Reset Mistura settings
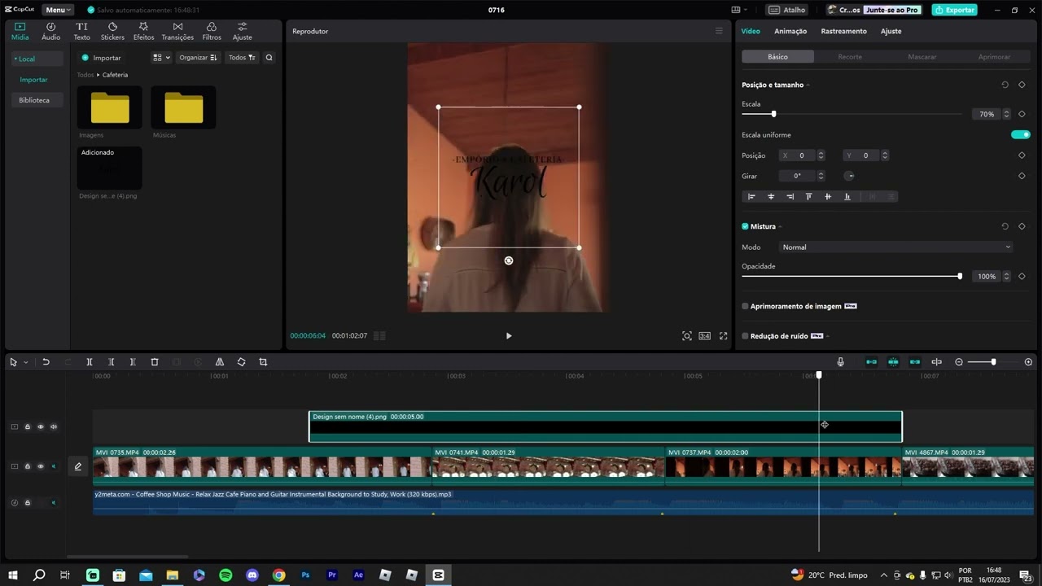The image size is (1042, 586). (1005, 226)
